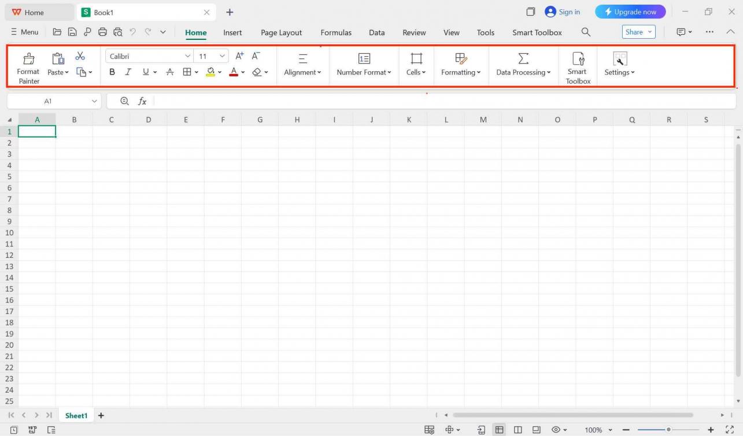Open the Formulas tab

tap(336, 32)
